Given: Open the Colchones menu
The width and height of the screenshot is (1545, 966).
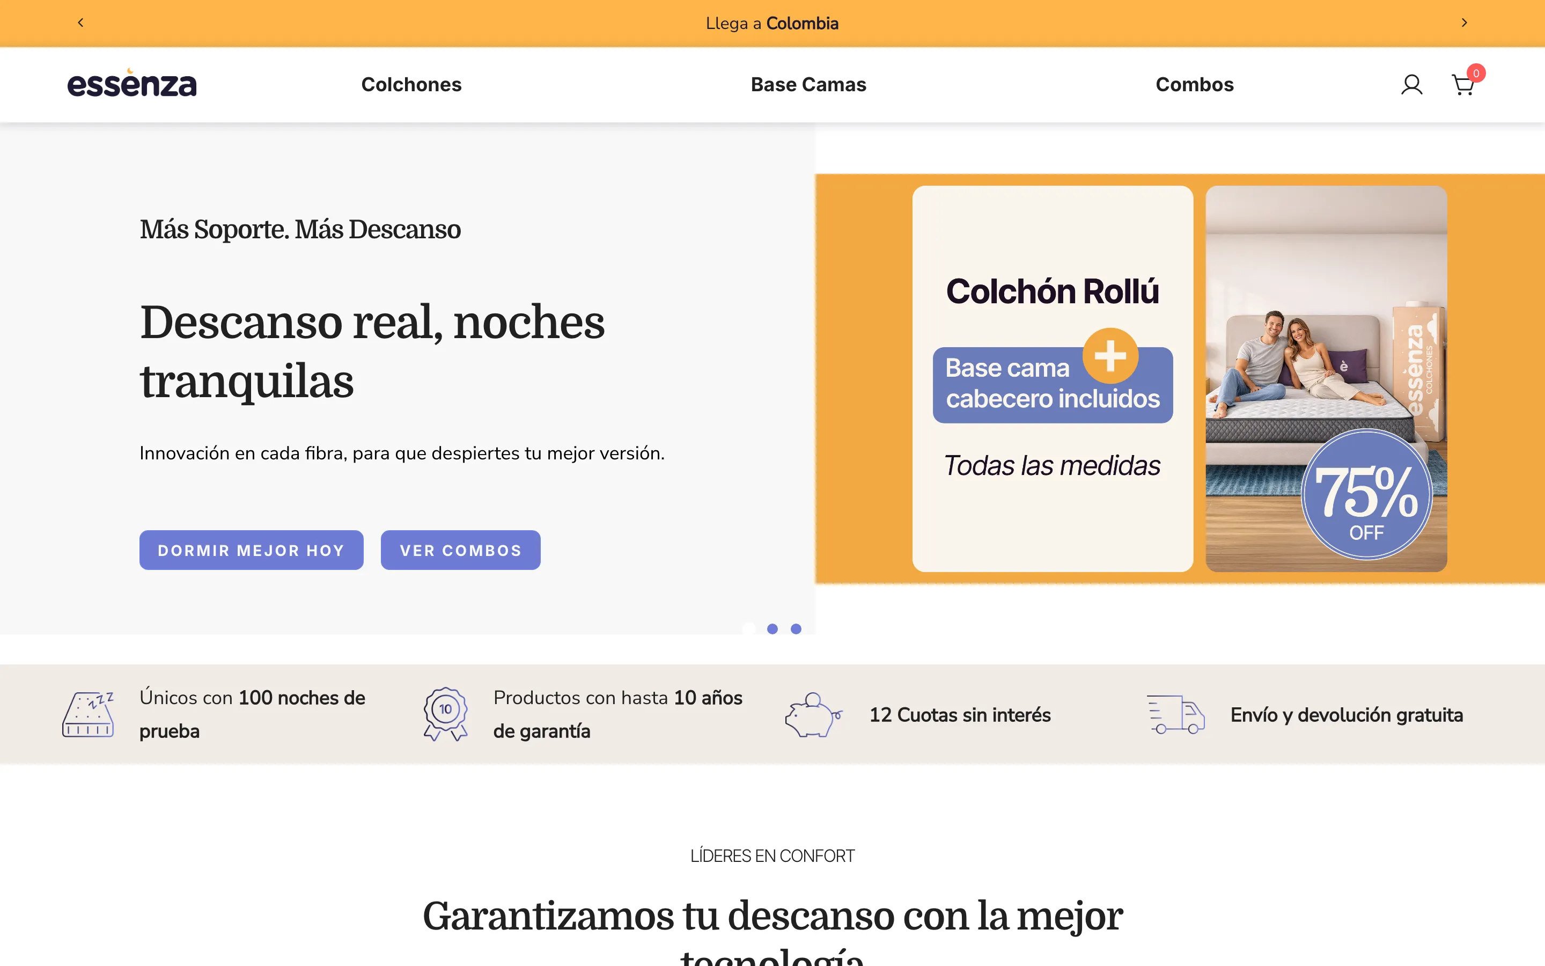Looking at the screenshot, I should tap(412, 84).
